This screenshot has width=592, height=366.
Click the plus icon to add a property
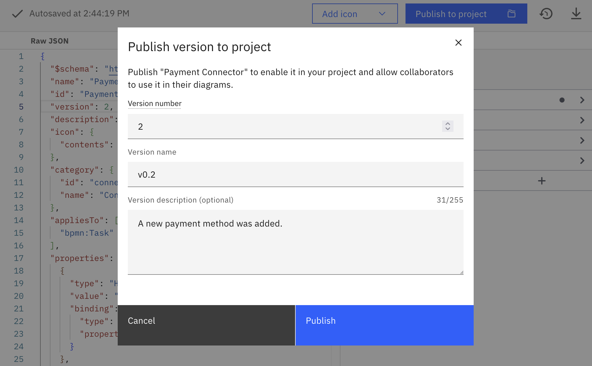tap(542, 180)
